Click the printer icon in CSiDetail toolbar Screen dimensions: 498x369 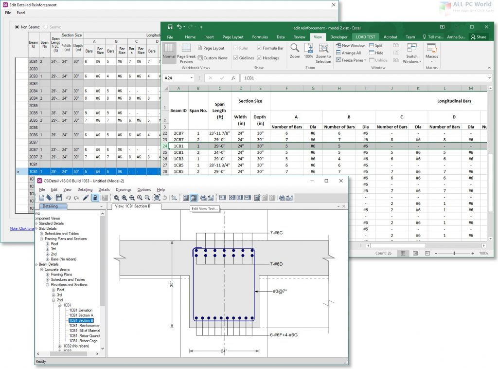203,198
